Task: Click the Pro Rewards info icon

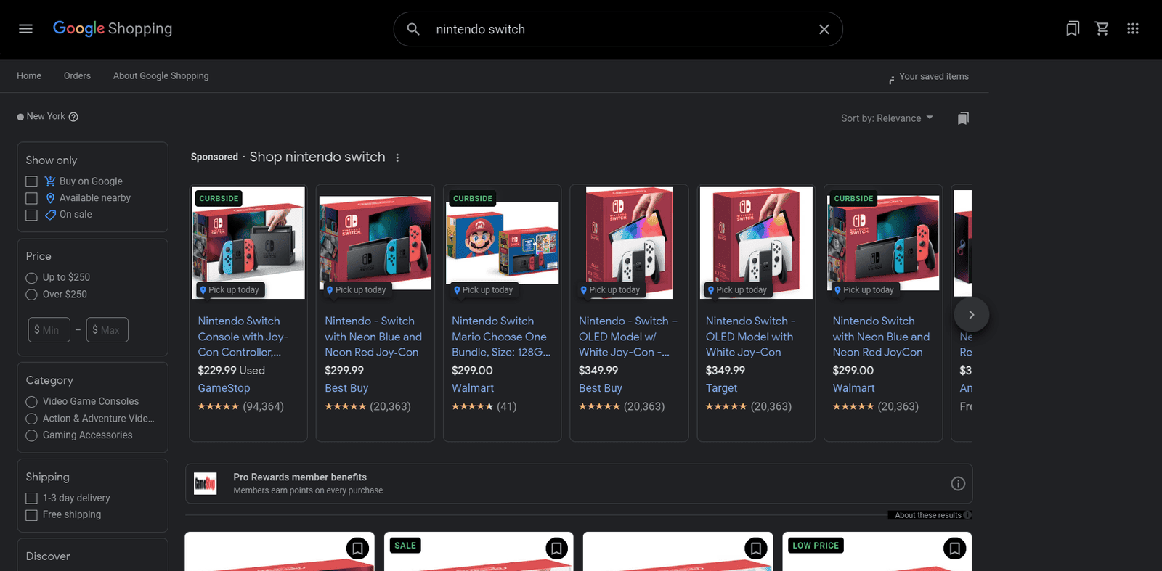Action: 958,484
